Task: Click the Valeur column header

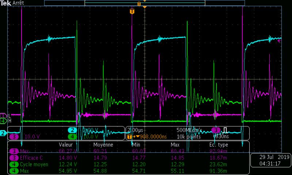Action: click(x=66, y=145)
